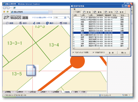
Task: Open the recent pages dropdown beside the forward arrow
Action: (11, 8)
